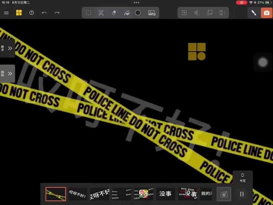
Task: Select the police tape bookmark thumbnail
Action: tap(56, 194)
